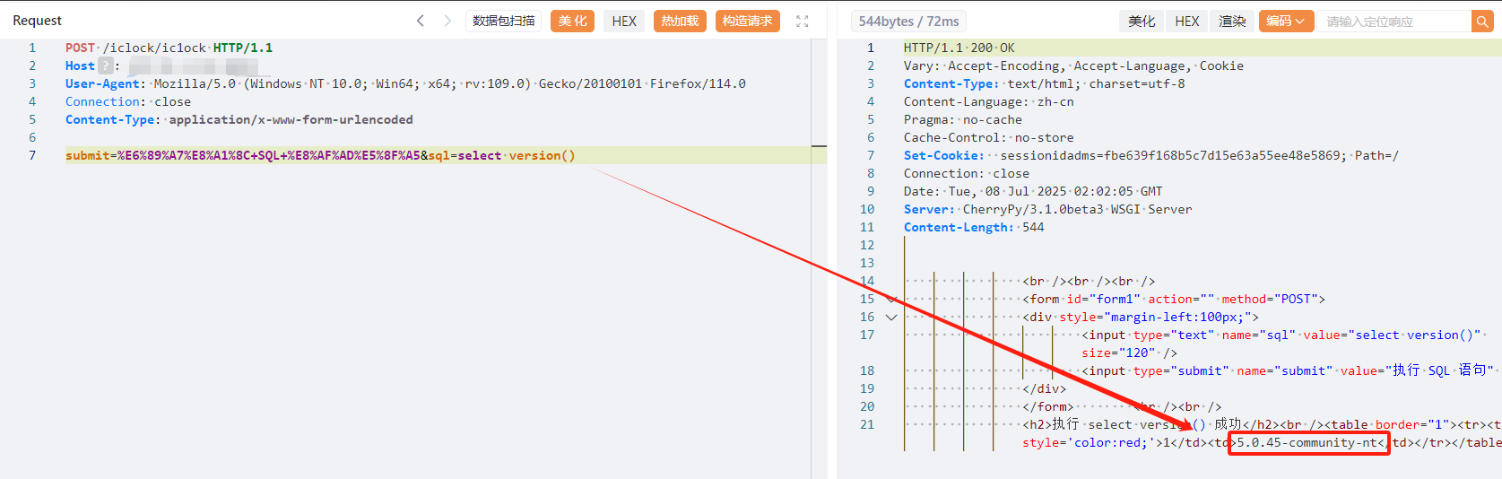Click the Vary: Accept-Encoding response header
This screenshot has width=1502, height=479.
click(1073, 65)
